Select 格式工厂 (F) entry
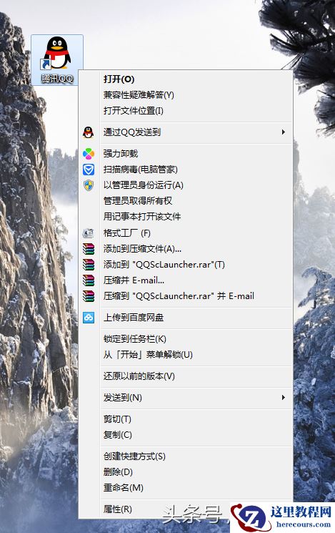This screenshot has width=335, height=533. [x=186, y=233]
